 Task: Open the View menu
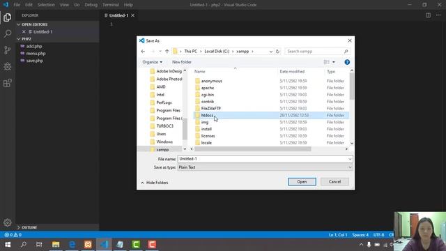[x=64, y=5]
